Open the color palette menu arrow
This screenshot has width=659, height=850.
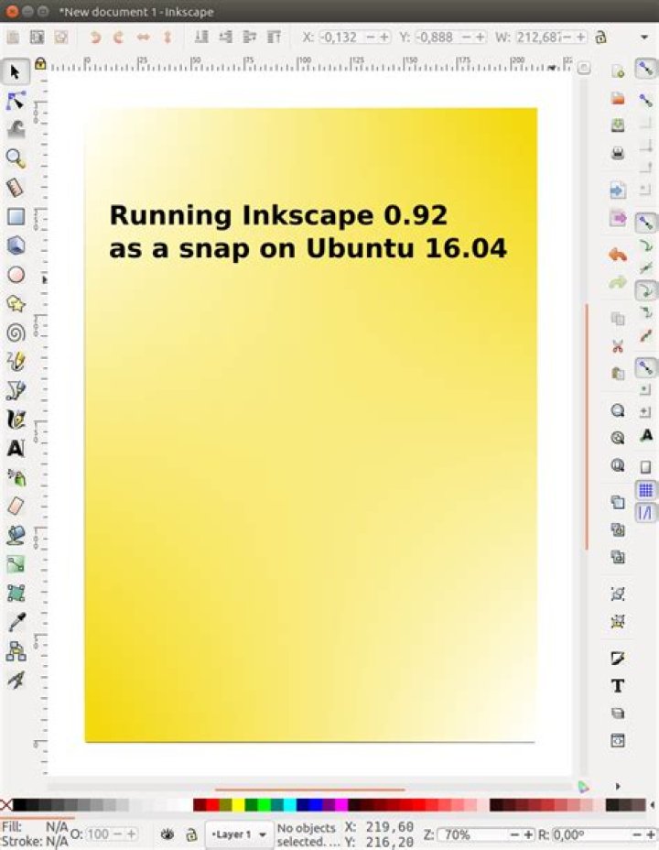(x=652, y=805)
